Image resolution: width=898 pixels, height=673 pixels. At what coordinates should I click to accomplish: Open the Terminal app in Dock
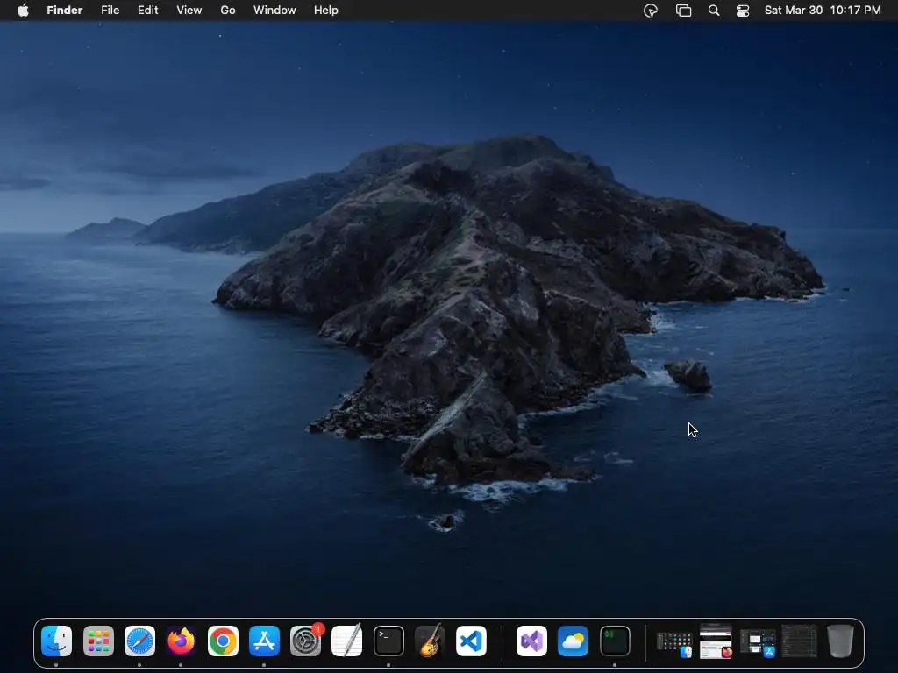(x=388, y=641)
